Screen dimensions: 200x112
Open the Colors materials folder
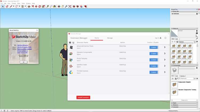coord(174,51)
